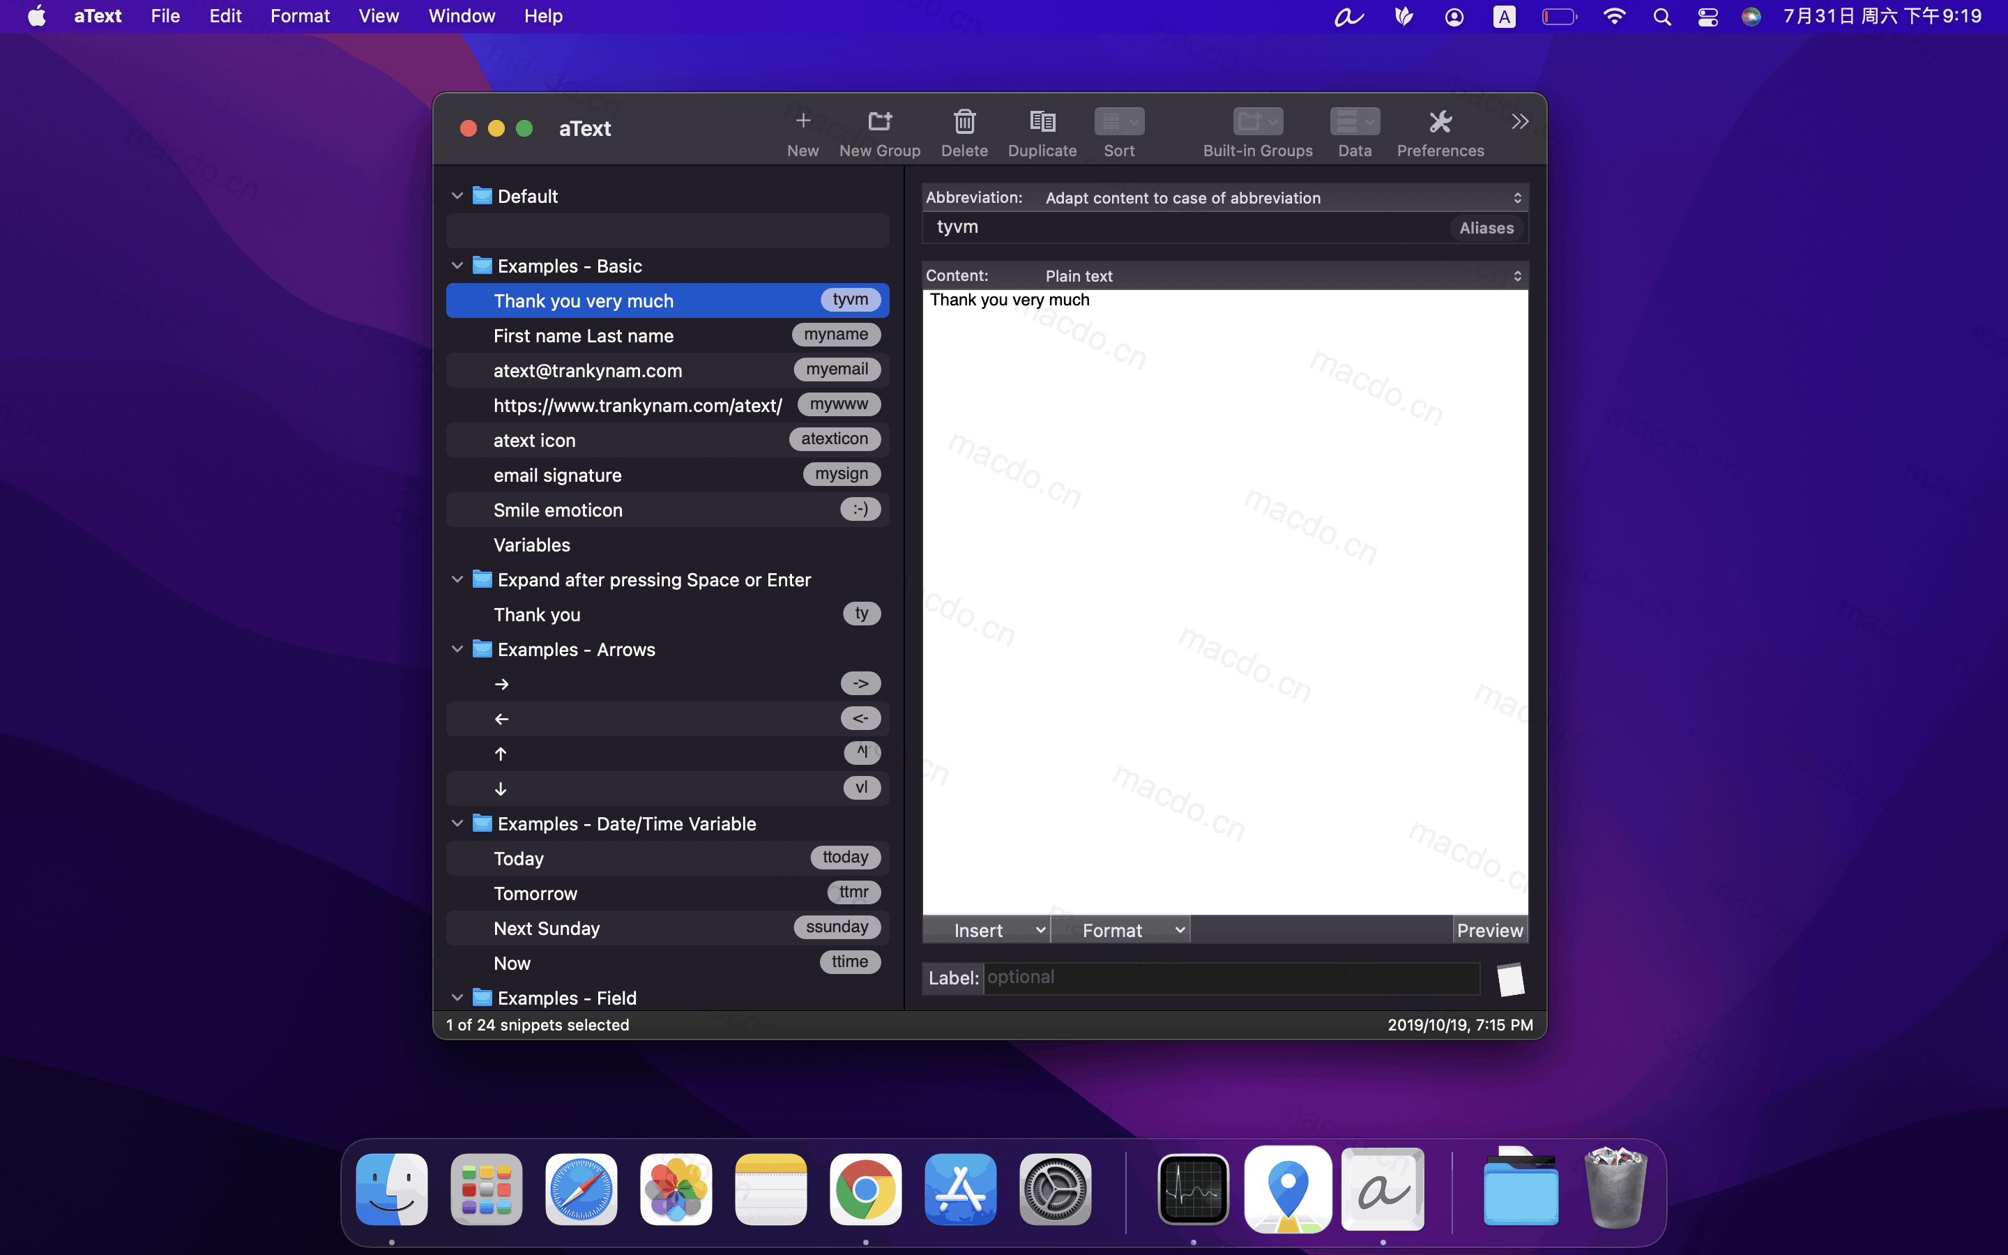The height and width of the screenshot is (1255, 2008).
Task: Open the Format dropdown below content
Action: (x=1120, y=931)
